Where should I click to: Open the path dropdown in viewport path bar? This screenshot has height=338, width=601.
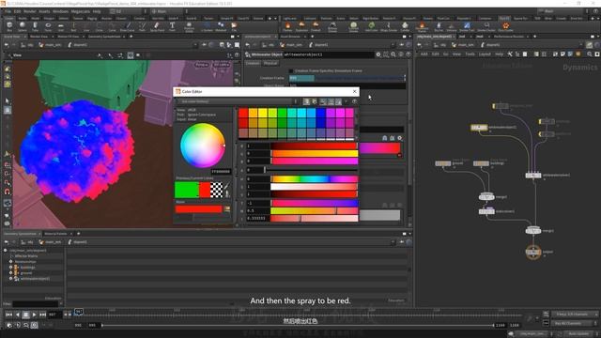[x=195, y=45]
